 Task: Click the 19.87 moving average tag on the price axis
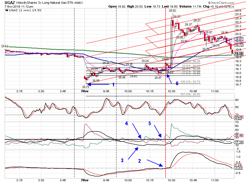pos(238,39)
